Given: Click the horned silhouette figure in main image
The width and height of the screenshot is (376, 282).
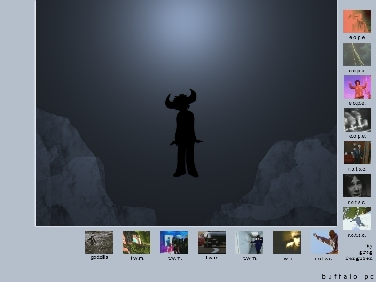Looking at the screenshot, I should (184, 133).
